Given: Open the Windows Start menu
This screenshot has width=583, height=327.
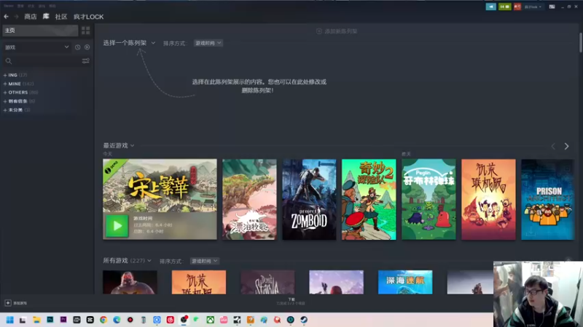Looking at the screenshot, I should pos(10,320).
